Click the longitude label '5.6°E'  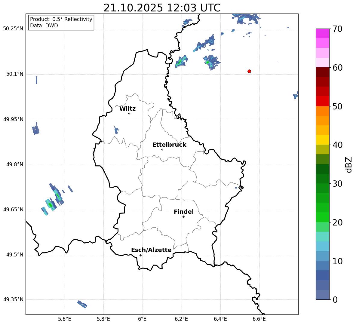click(65, 319)
